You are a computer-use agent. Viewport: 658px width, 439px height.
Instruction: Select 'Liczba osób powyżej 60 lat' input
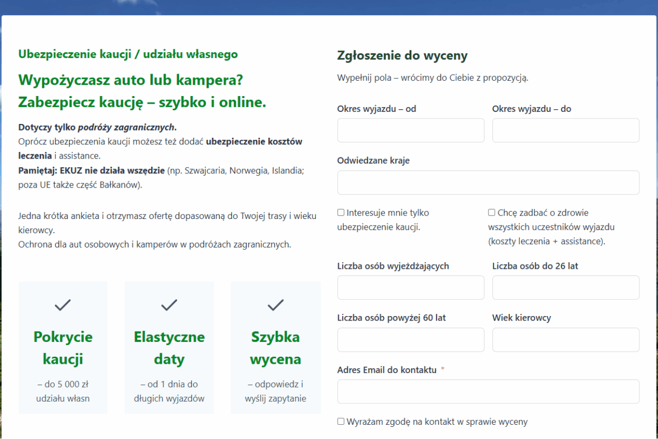point(411,340)
